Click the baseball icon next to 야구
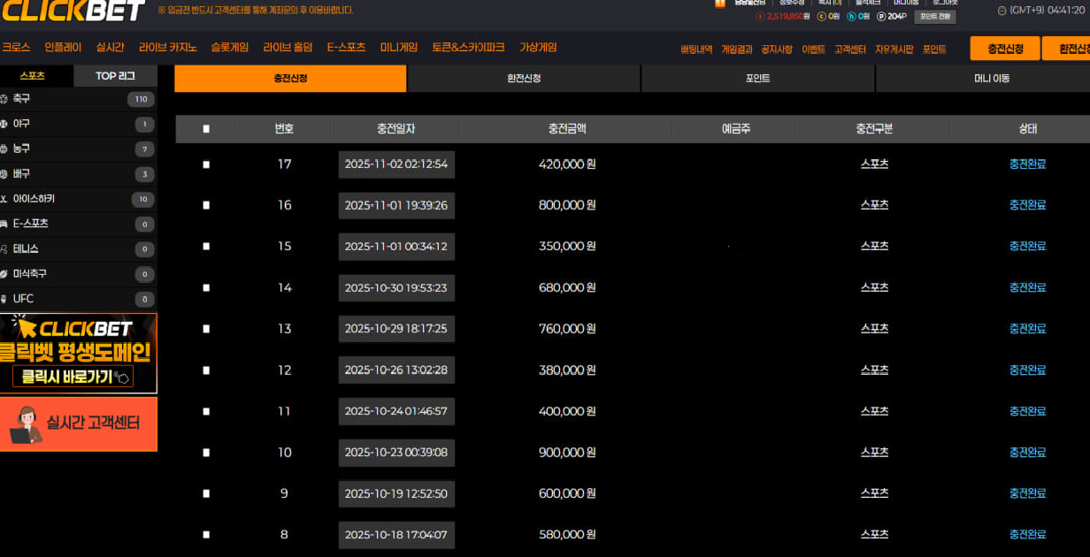The image size is (1090, 557). coord(4,124)
